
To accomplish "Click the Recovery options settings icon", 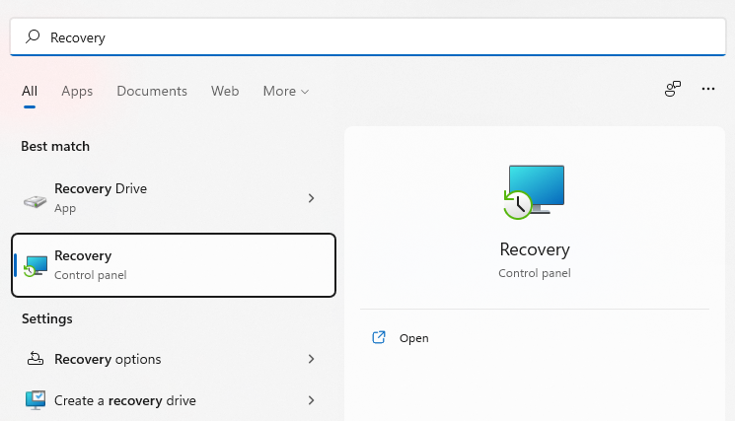I will click(x=36, y=359).
